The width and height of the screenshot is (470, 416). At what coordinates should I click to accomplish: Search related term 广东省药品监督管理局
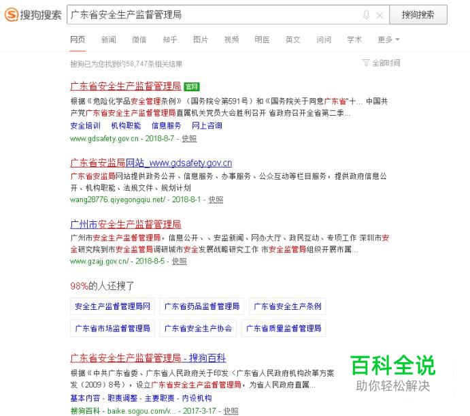coord(202,306)
